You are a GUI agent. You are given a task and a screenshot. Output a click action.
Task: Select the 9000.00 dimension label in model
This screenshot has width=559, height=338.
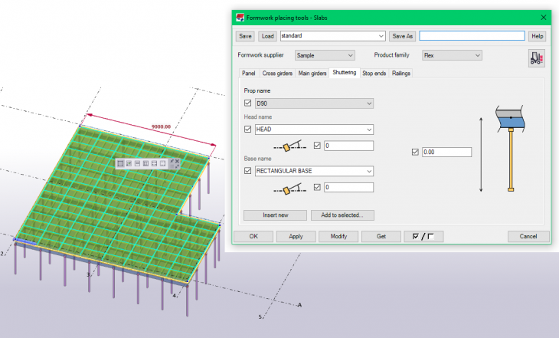click(x=161, y=126)
